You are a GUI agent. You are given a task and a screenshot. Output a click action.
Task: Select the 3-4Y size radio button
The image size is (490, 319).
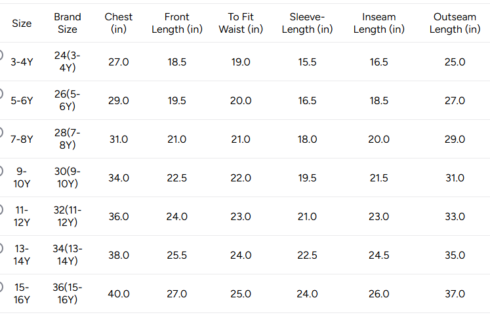point(1,55)
